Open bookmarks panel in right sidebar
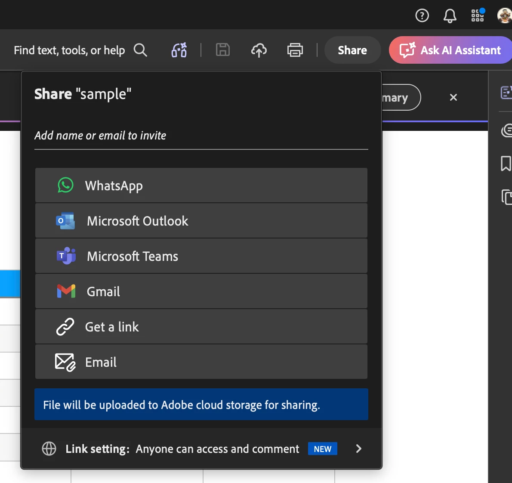 click(506, 164)
